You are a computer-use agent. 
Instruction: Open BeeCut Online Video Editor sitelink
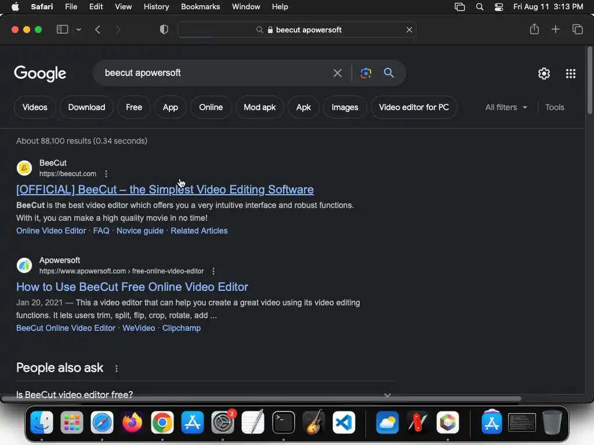pos(66,328)
